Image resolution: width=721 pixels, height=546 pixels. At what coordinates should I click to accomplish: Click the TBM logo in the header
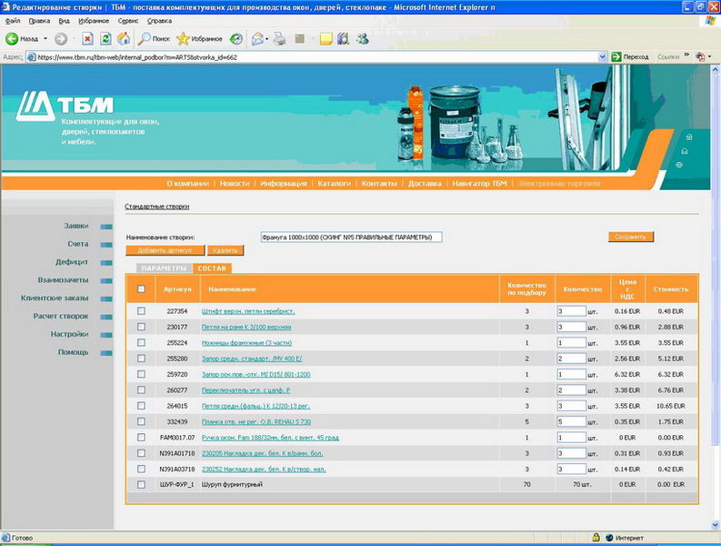pos(55,105)
